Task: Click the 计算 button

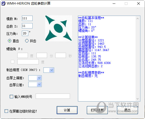Action: pos(67,110)
